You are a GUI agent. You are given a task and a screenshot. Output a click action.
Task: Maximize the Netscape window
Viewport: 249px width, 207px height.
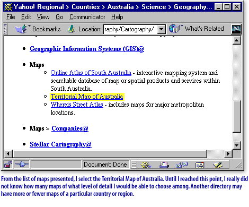[x=227, y=7]
